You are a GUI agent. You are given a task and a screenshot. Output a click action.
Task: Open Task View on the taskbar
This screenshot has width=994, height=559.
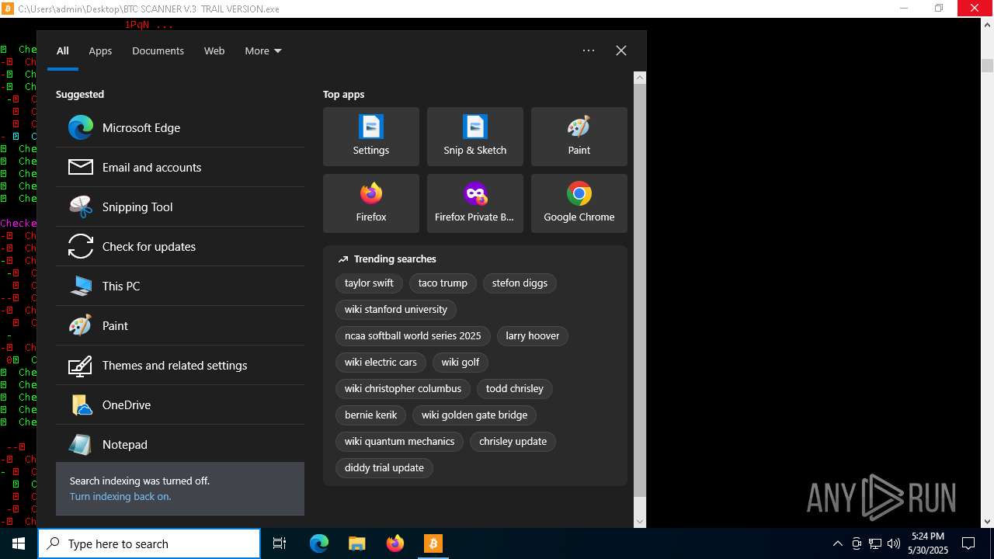pyautogui.click(x=280, y=543)
